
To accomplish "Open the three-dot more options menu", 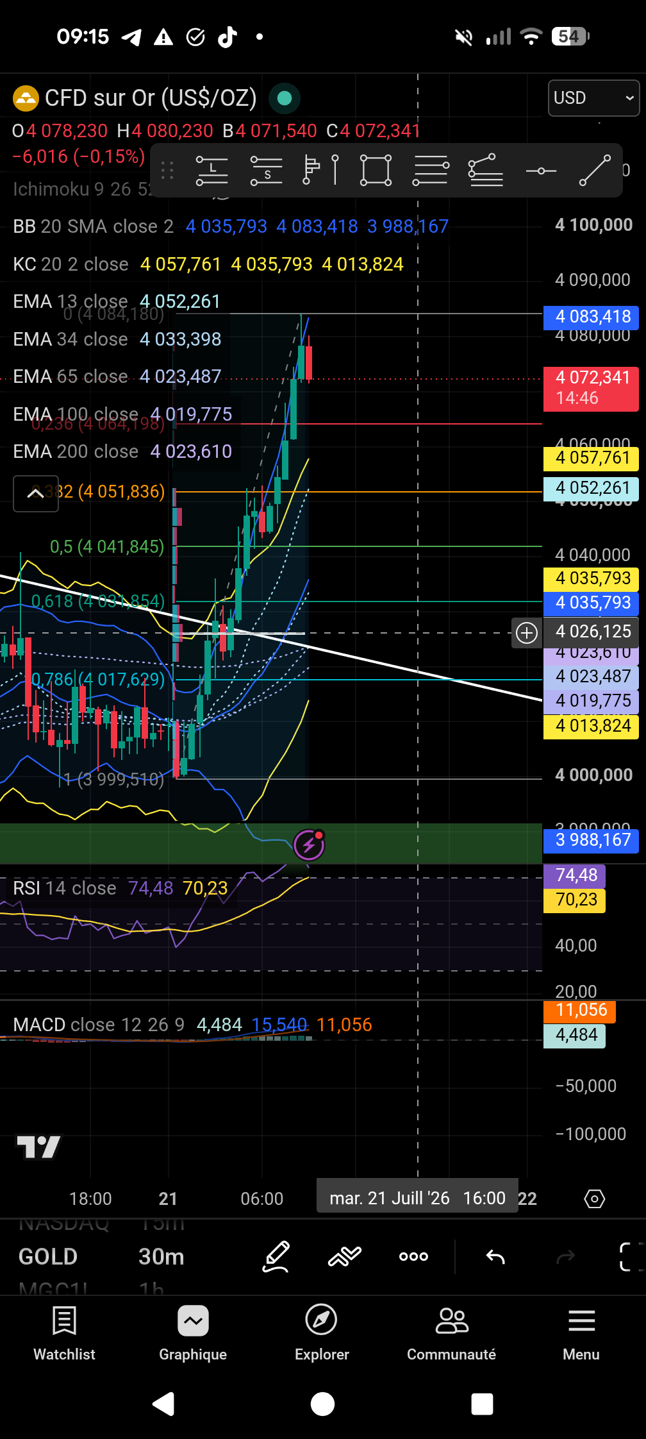I will [413, 1256].
